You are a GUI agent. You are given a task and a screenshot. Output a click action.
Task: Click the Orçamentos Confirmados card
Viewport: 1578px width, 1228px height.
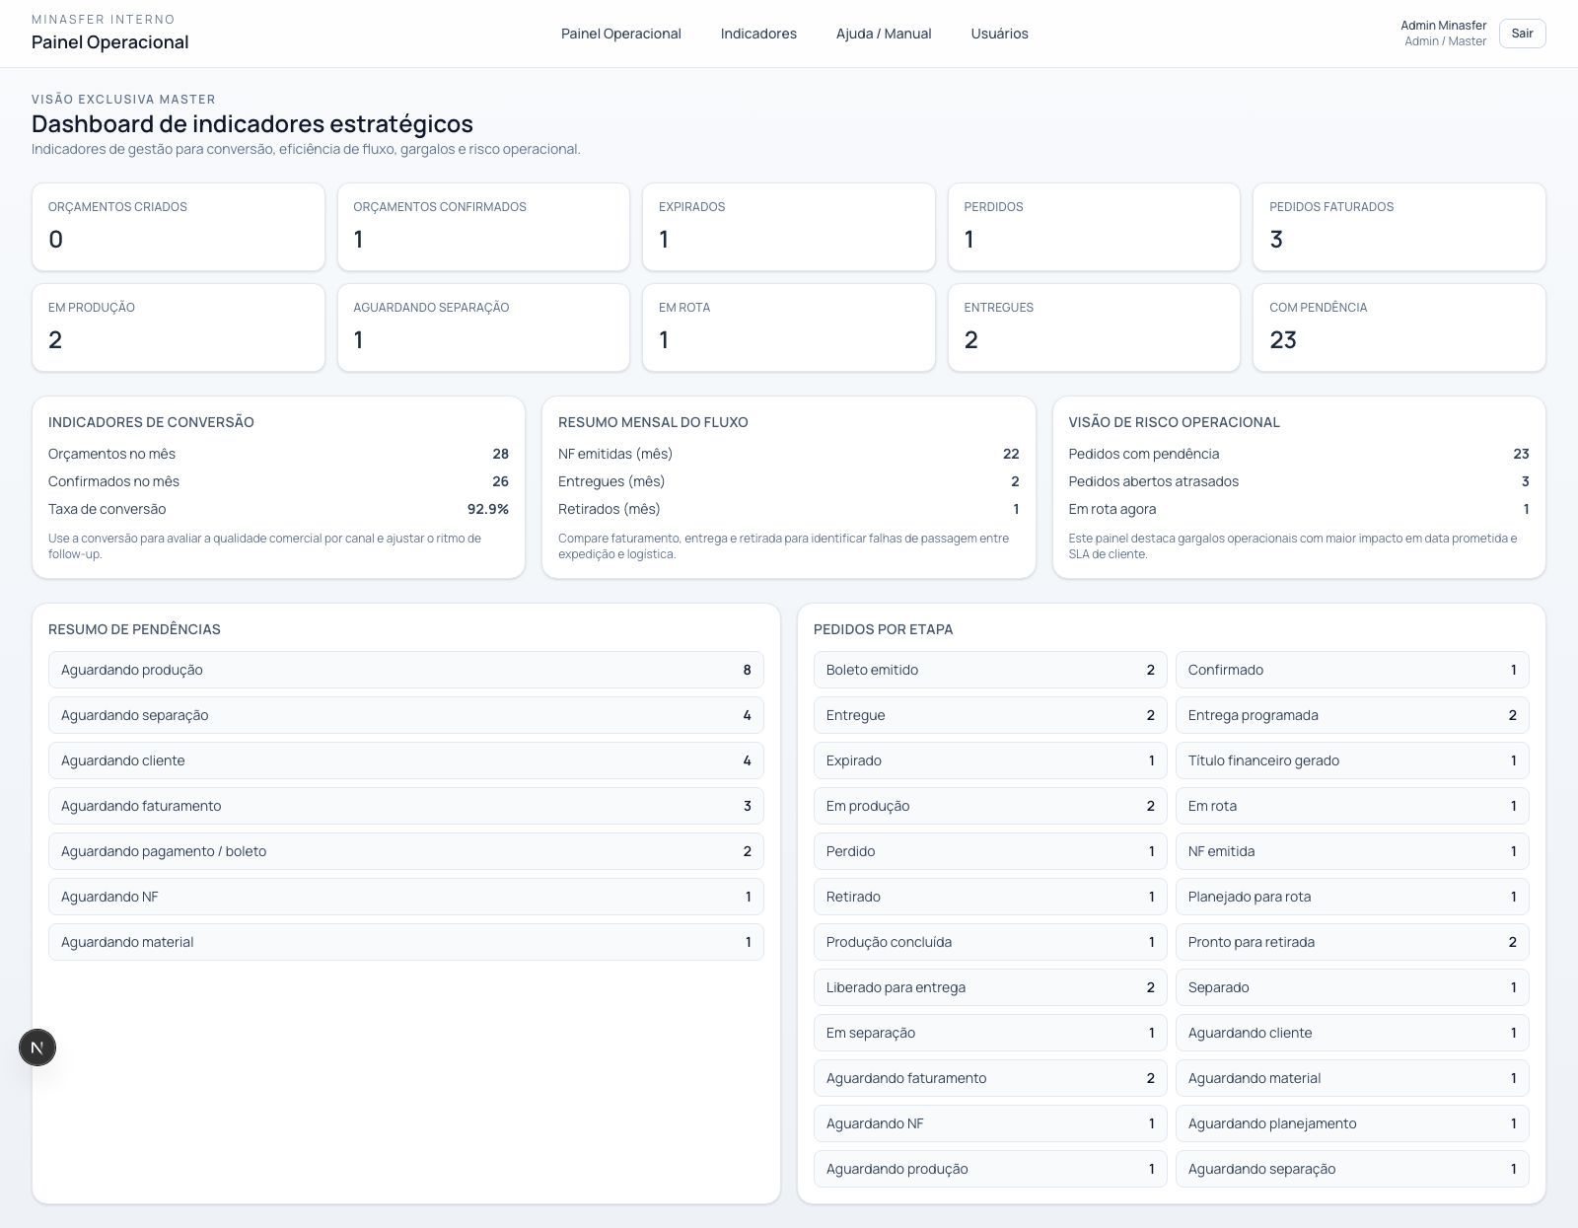tap(483, 227)
